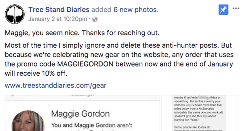Click the 'will receive 10% off' line
The image size is (244, 131).
tap(36, 74)
